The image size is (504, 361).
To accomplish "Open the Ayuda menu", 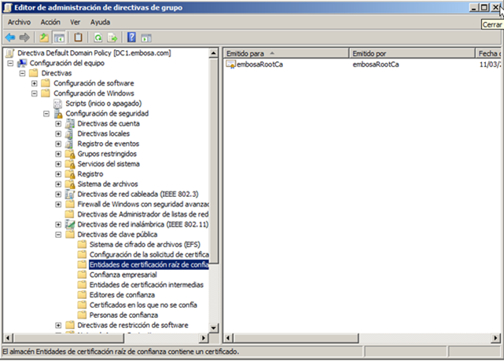I will click(100, 22).
